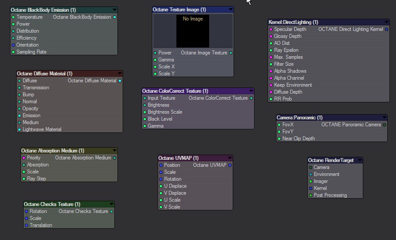Click the Lightwave Material input socket

(20, 130)
